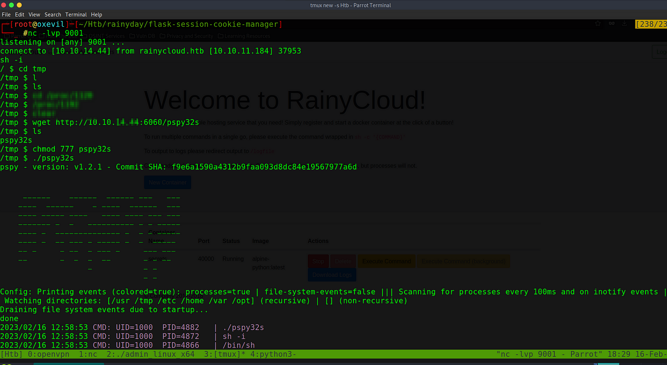Click the pspy version commit SHA line
This screenshot has width=667, height=365.
pos(178,167)
